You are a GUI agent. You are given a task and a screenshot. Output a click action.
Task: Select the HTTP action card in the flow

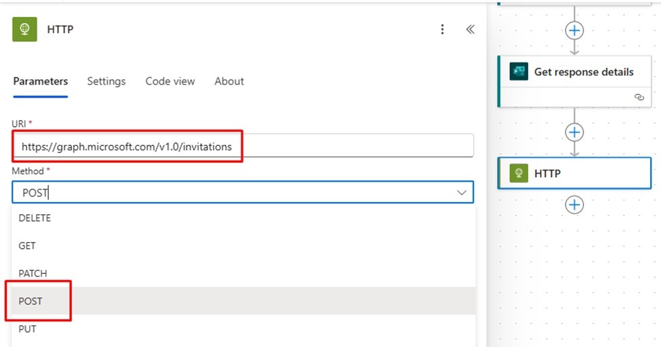[x=574, y=173]
